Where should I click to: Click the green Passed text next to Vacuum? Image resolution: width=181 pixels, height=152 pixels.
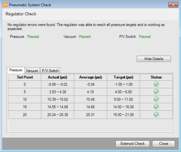point(85,37)
